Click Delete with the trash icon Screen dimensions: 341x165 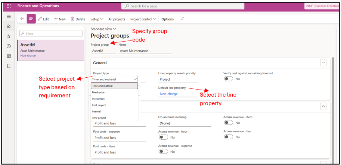point(78,19)
